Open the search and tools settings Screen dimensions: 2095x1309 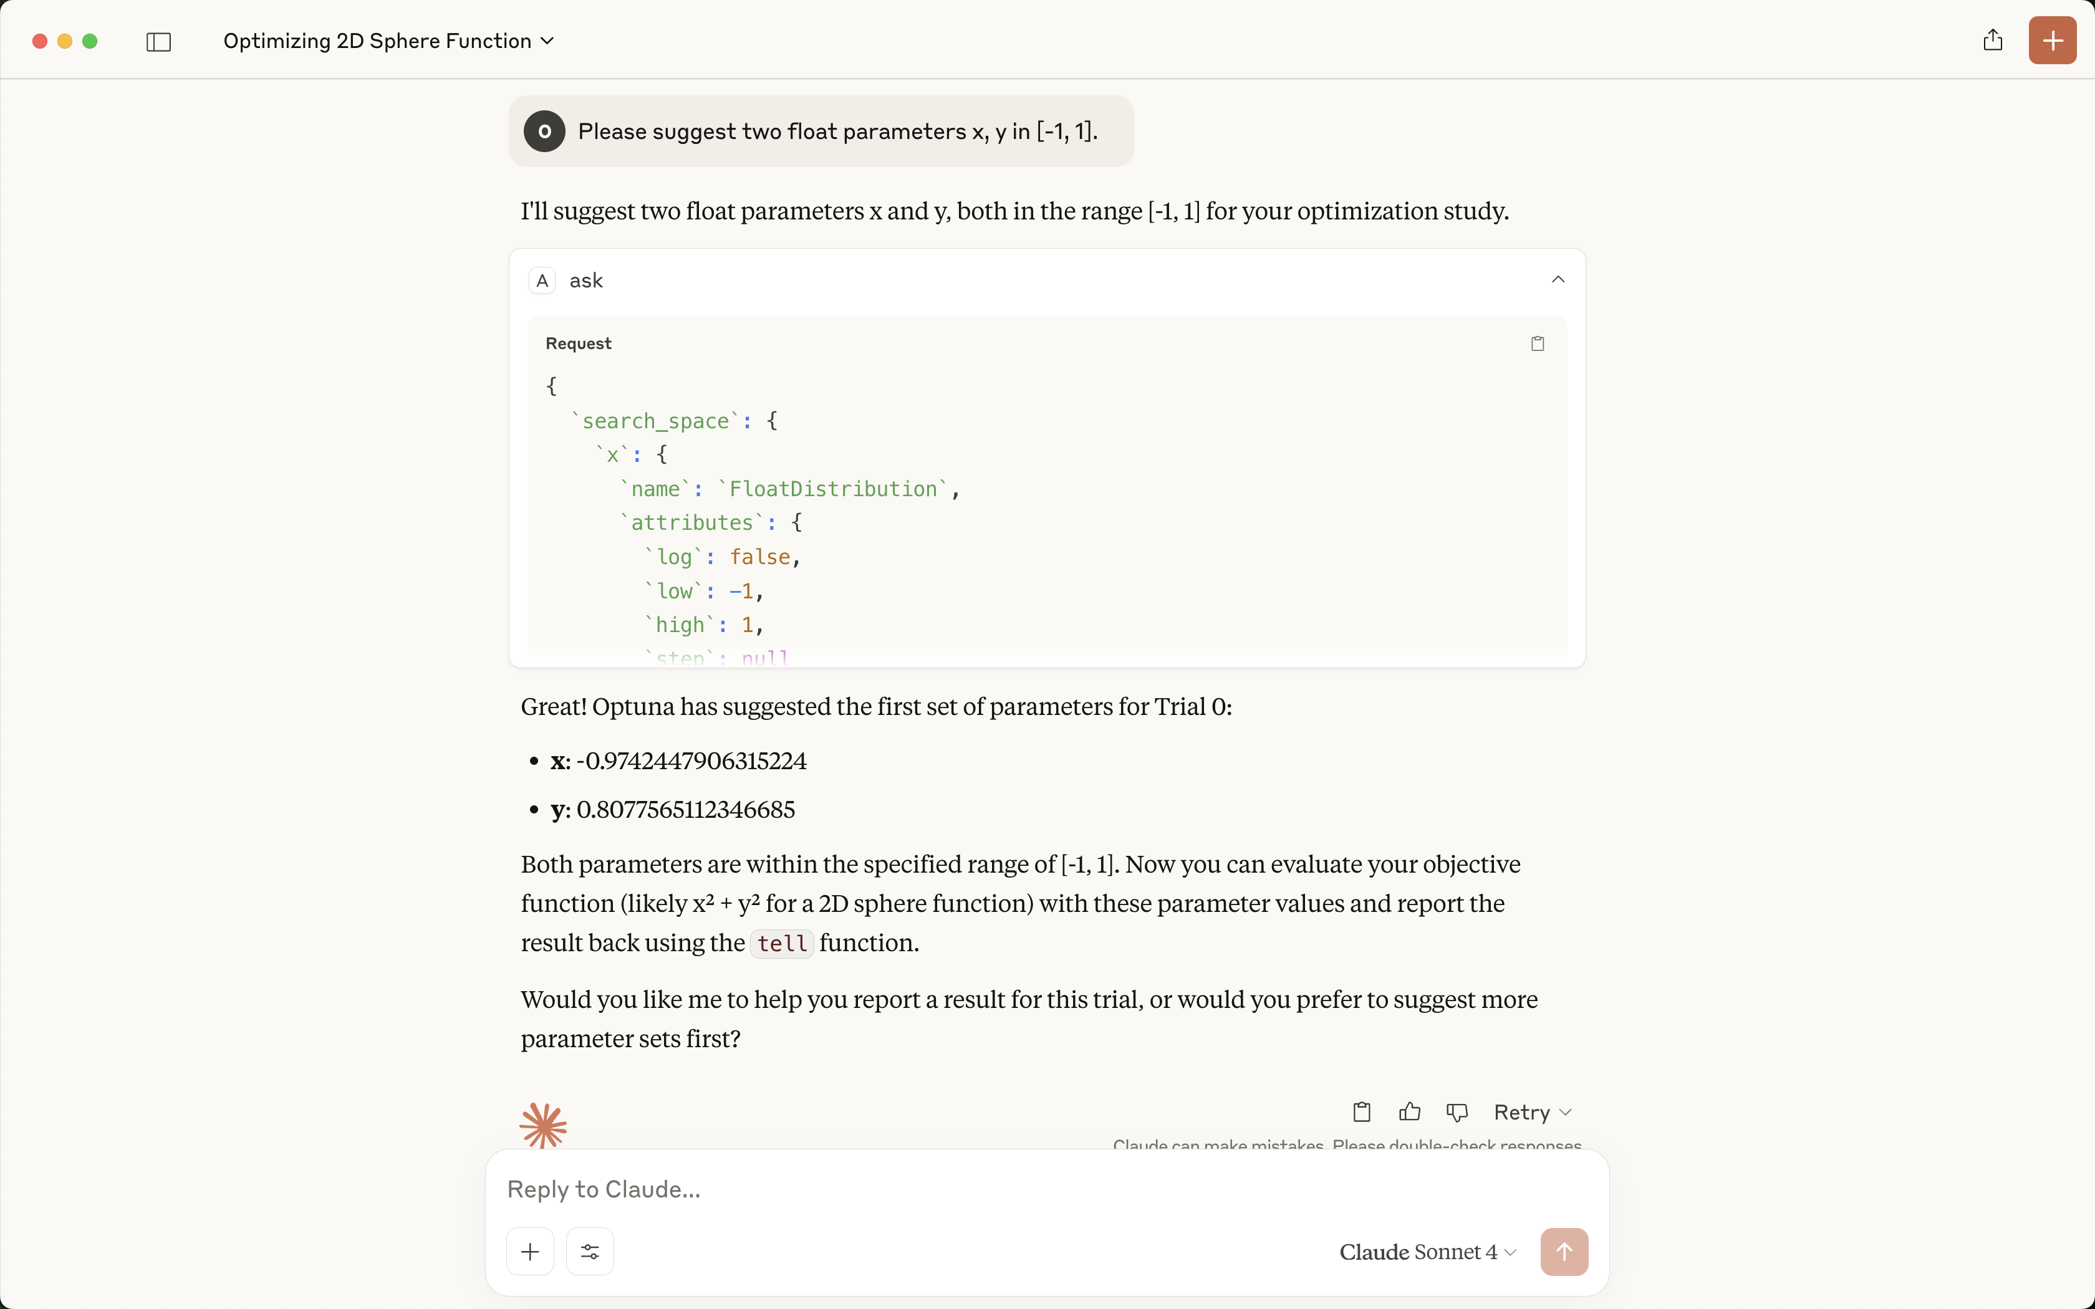(x=590, y=1252)
